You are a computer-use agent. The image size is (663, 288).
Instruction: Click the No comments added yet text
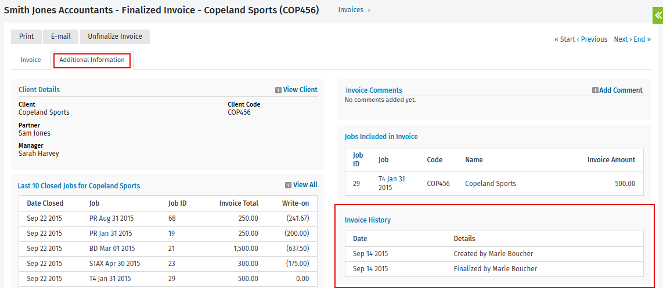point(380,100)
